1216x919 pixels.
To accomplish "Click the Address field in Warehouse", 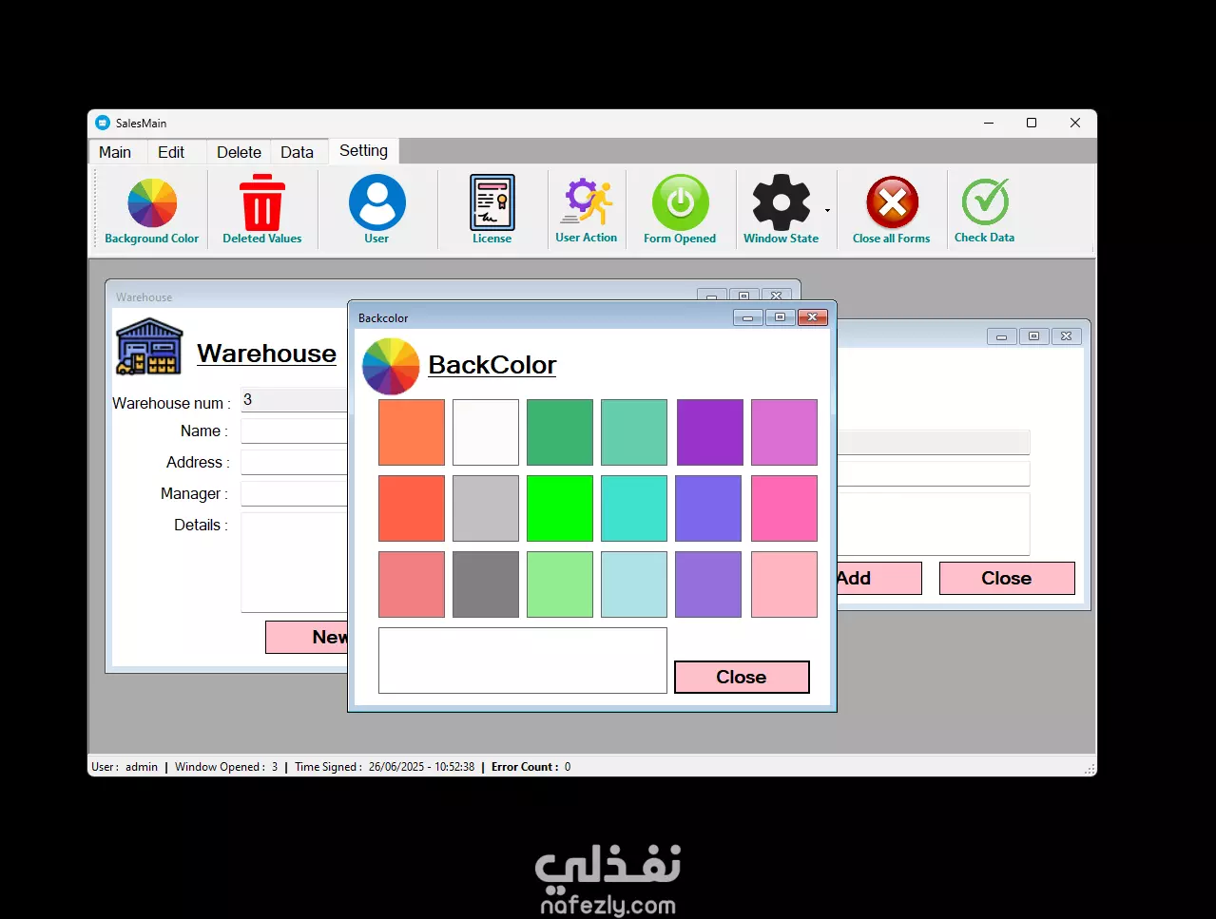I will (294, 463).
